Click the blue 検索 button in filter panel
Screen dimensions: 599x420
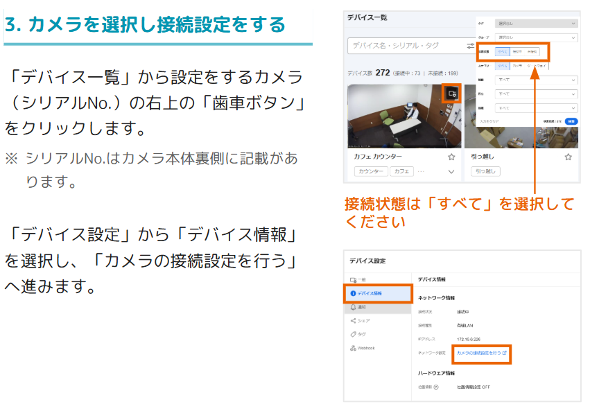pos(571,121)
